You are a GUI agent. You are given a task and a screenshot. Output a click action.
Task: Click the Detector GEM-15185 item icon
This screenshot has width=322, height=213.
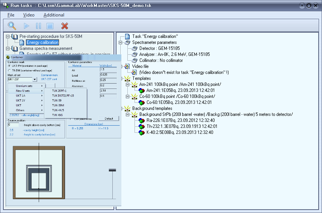point(135,49)
